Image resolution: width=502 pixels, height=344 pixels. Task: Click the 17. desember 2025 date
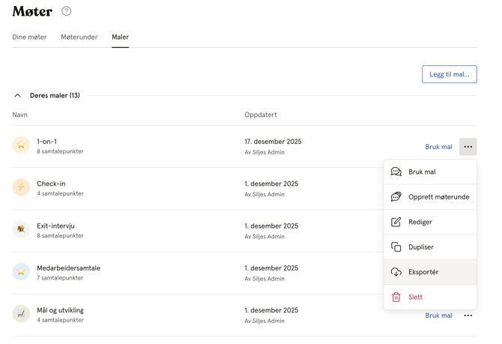click(273, 142)
